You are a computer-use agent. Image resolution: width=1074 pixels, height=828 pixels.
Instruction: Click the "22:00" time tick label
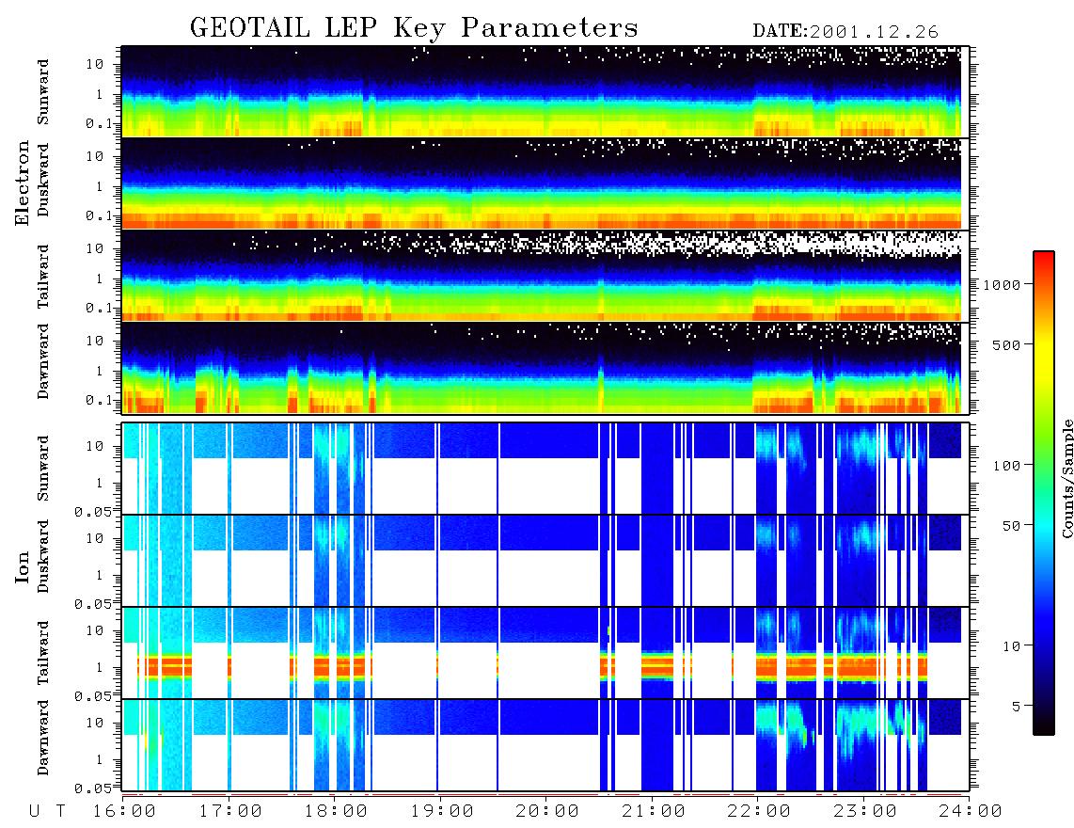click(x=759, y=812)
